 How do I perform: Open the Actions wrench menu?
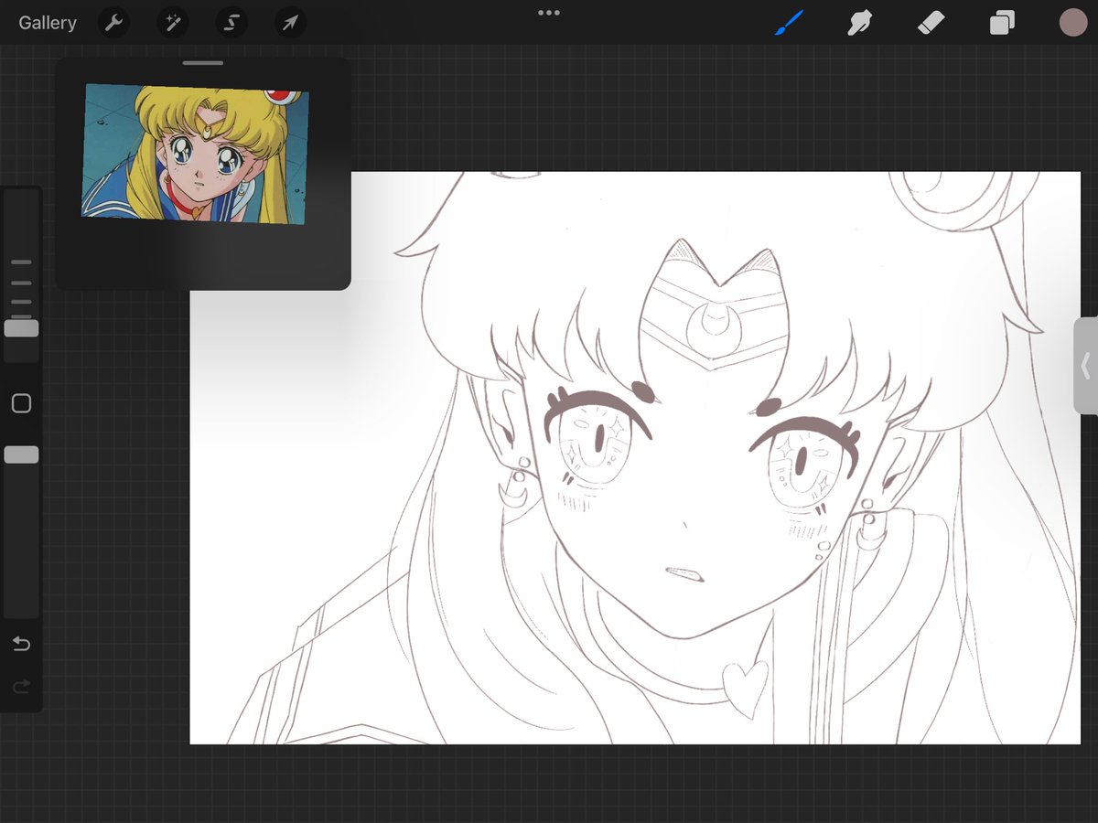114,23
